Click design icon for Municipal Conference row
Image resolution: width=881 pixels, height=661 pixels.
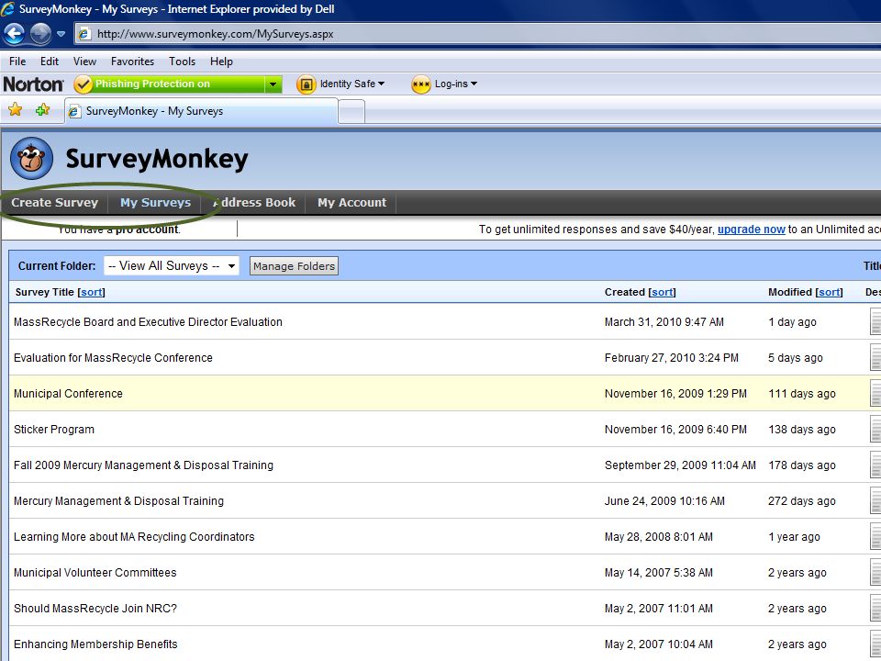(x=875, y=394)
